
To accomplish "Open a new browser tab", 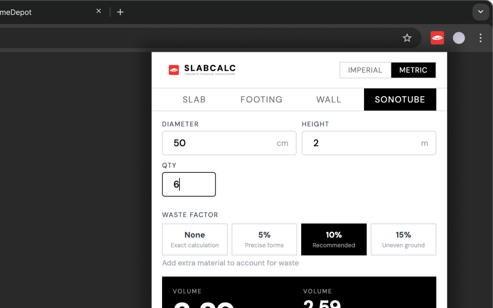I will tap(120, 12).
